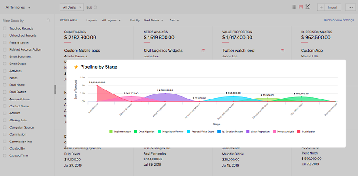Open the chart view icon
Image resolution: width=358 pixels, height=176 pixels.
pos(308,7)
